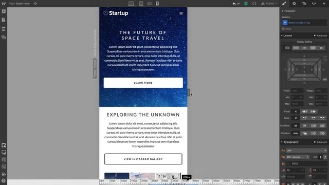Click the blue plus selector button
The width and height of the screenshot is (329, 185).
[x=285, y=23]
